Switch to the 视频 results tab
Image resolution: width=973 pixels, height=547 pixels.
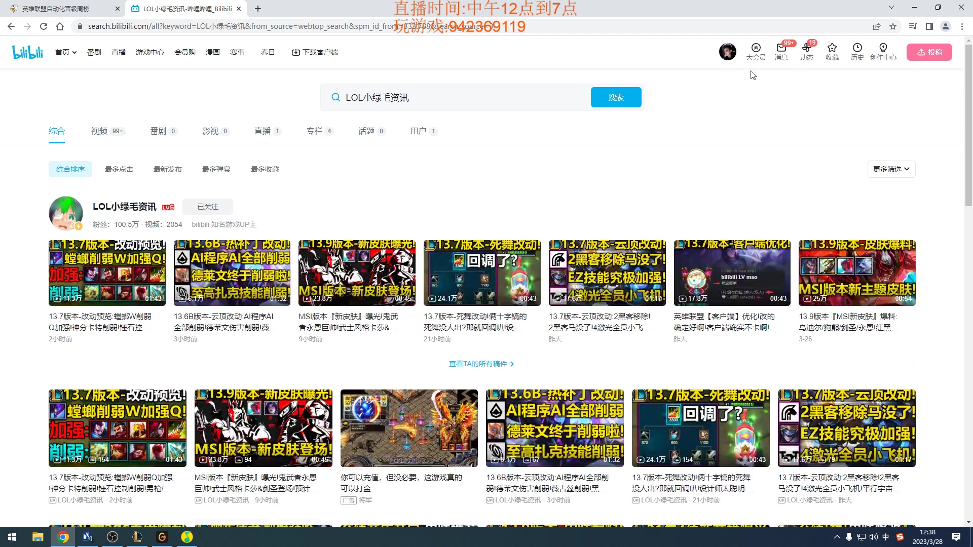click(x=100, y=131)
